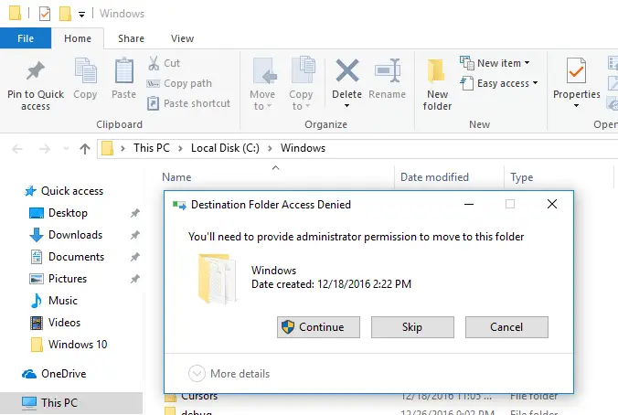Click the Properties ribbon icon
Image resolution: width=618 pixels, height=415 pixels.
click(x=576, y=71)
